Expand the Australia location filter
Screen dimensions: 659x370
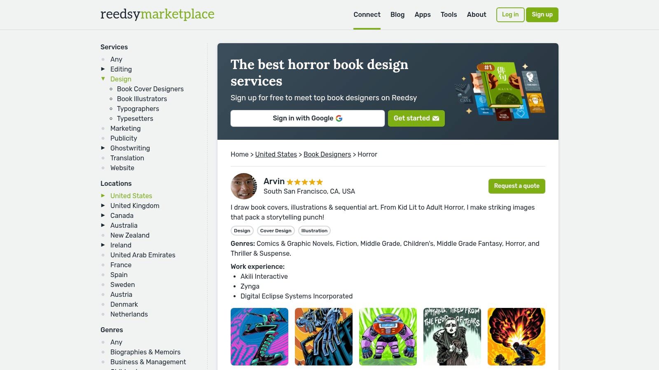pos(103,225)
